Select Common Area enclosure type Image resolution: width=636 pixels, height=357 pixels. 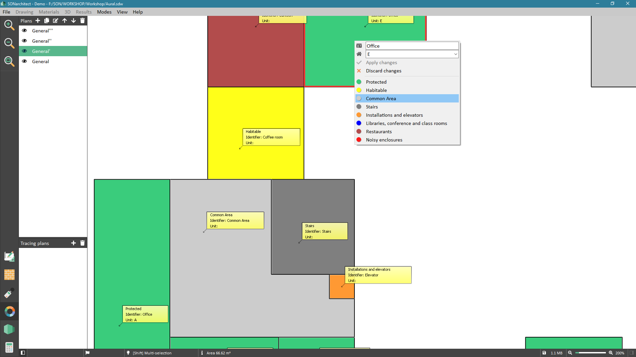[x=381, y=99]
